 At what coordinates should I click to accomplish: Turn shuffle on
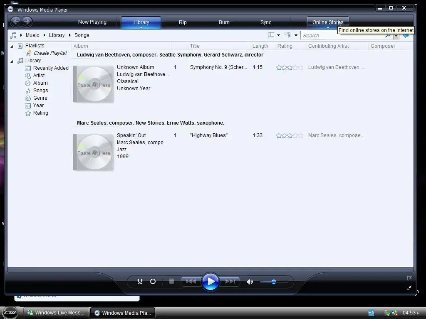coord(140,282)
